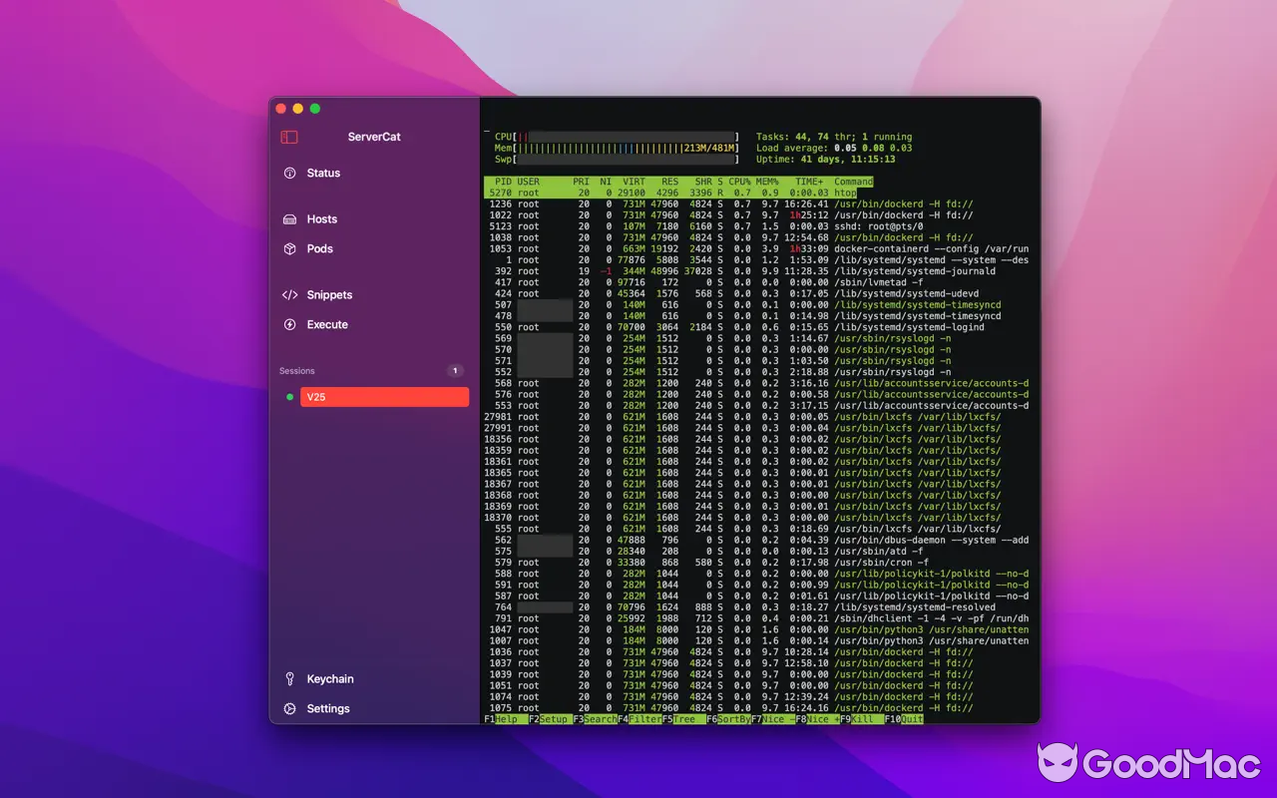This screenshot has width=1277, height=798.
Task: Open Snippets via the code brackets icon
Action: click(x=290, y=294)
